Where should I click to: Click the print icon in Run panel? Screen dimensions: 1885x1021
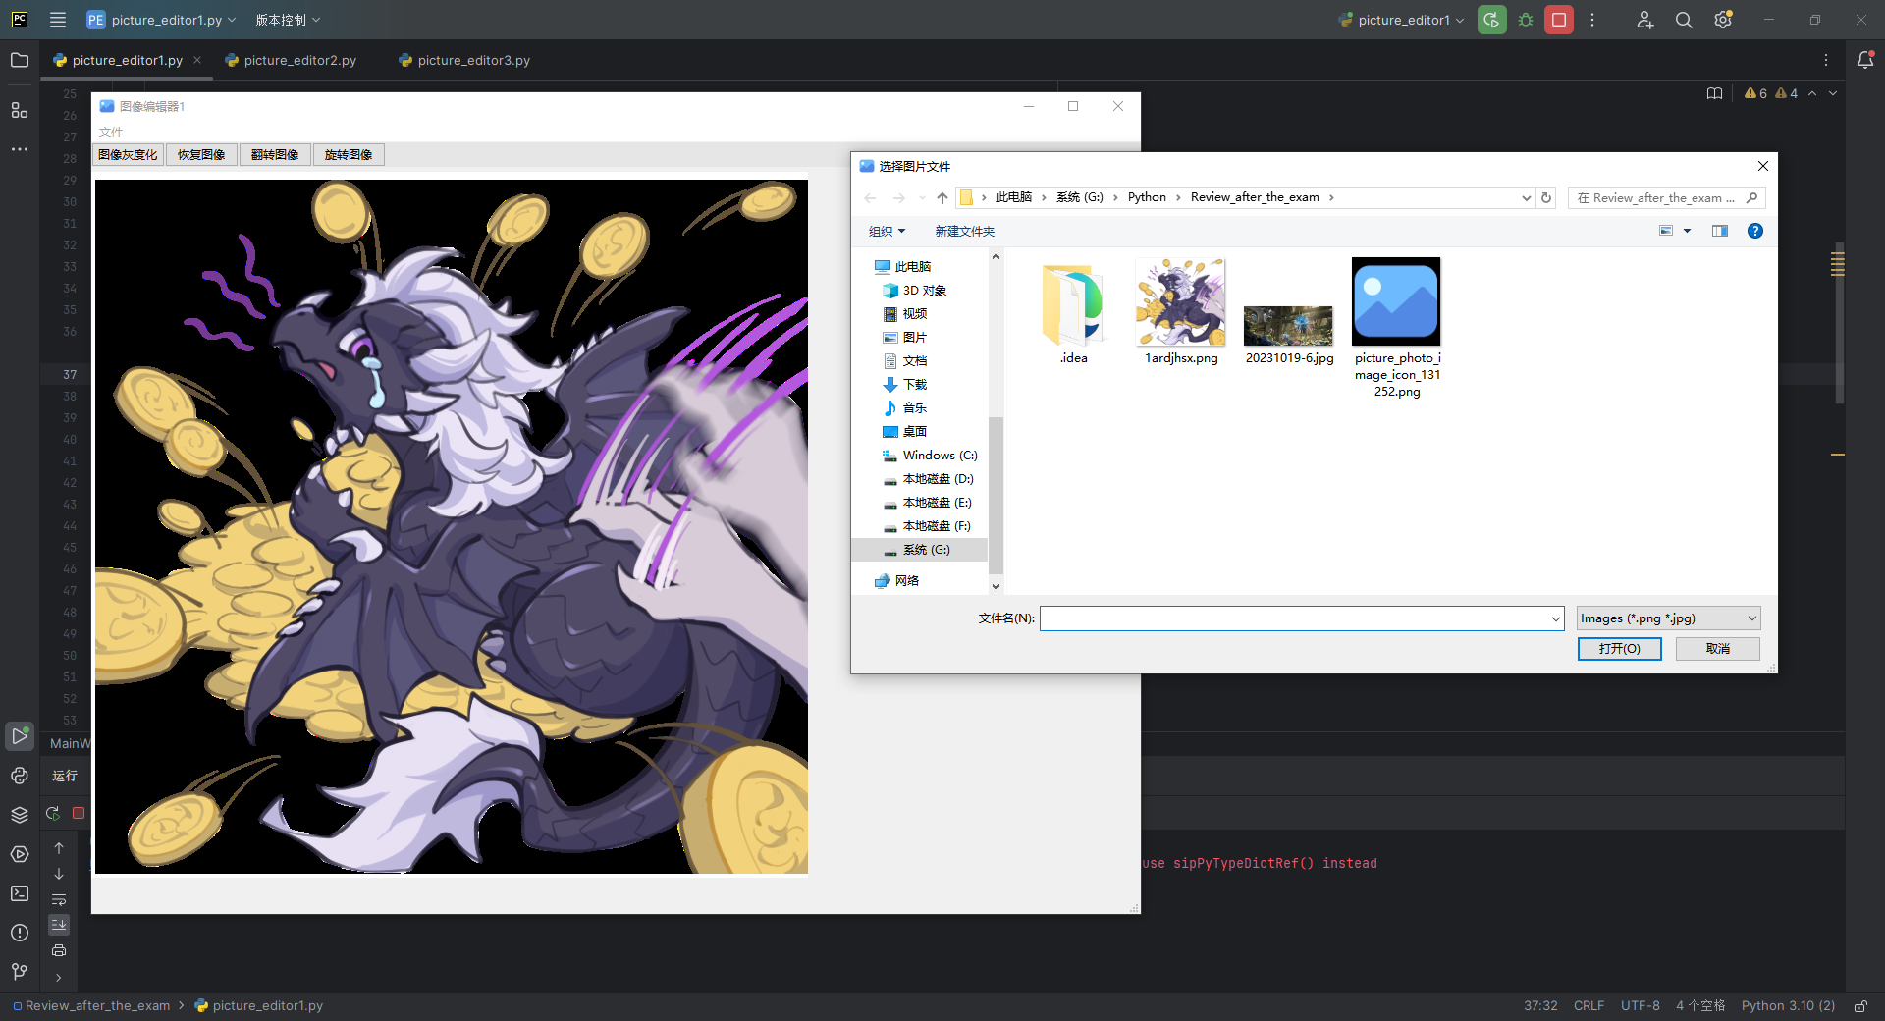point(59,950)
